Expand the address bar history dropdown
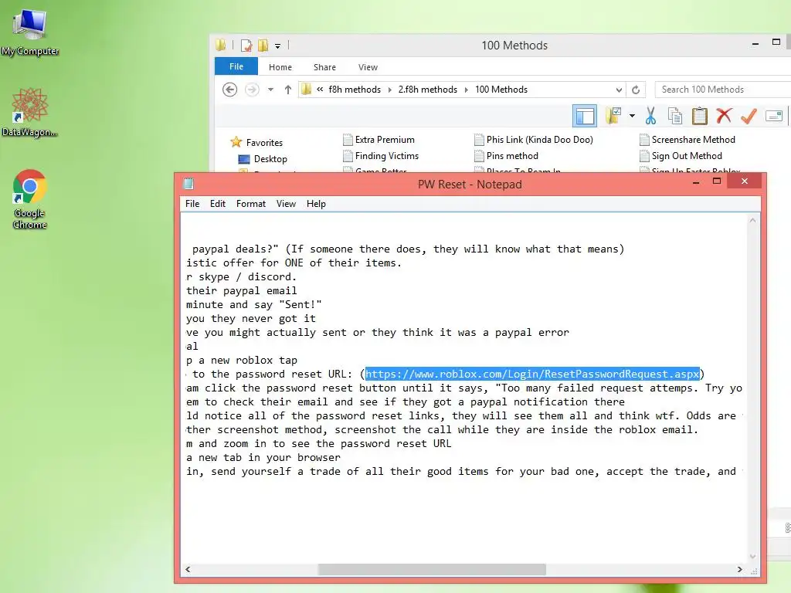Viewport: 791px width, 593px height. pyautogui.click(x=619, y=90)
